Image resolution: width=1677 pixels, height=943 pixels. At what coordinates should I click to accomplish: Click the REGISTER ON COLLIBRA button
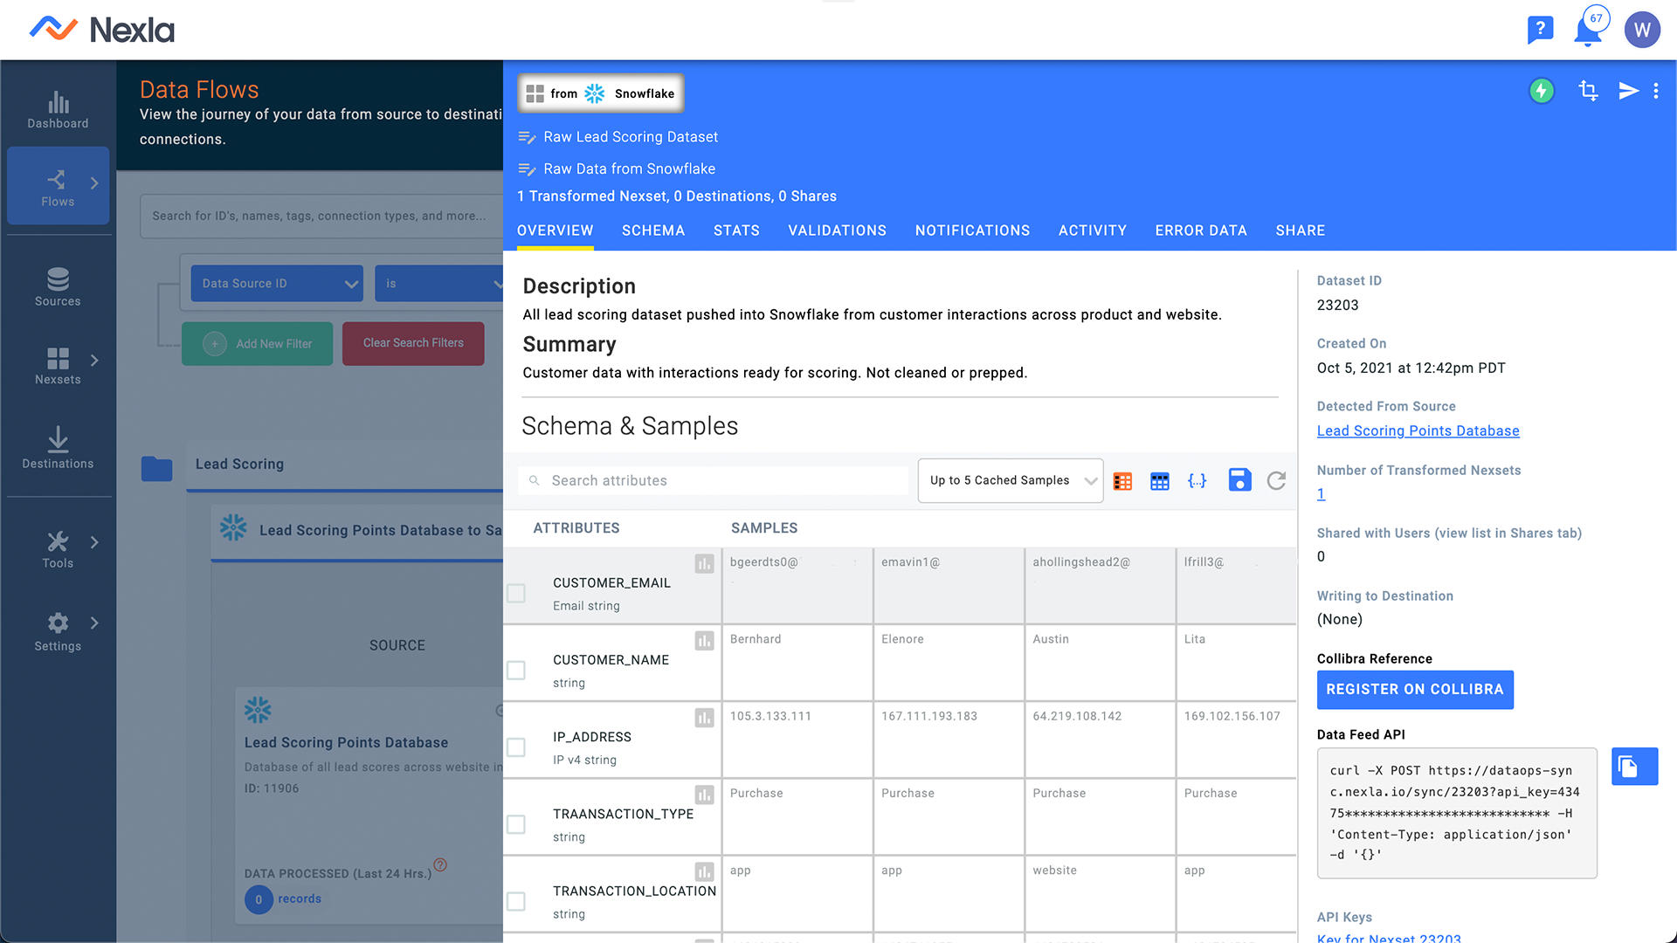point(1414,690)
